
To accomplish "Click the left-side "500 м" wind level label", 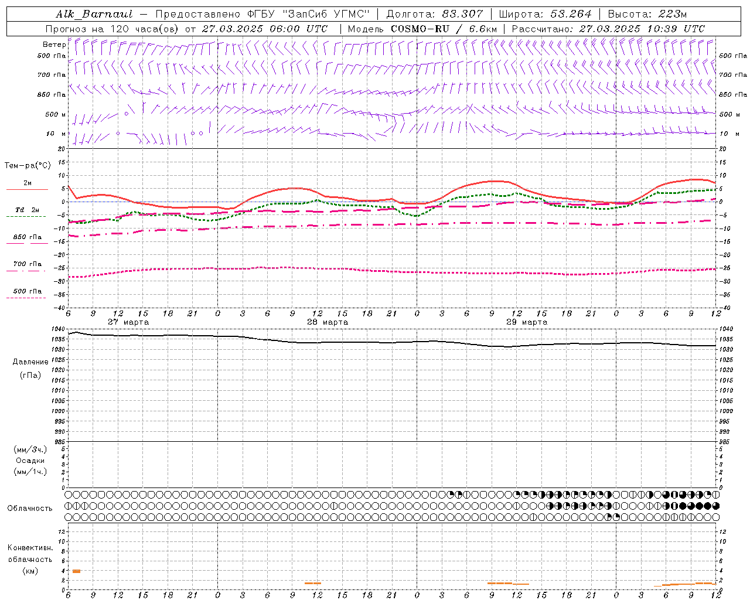I will (56, 114).
